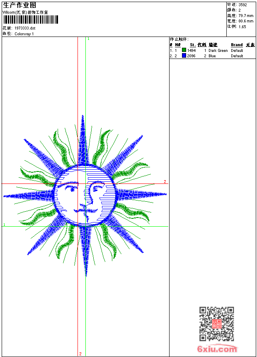Open the 6xiu.com watermark link
This screenshot has width=257, height=357.
(x=217, y=350)
